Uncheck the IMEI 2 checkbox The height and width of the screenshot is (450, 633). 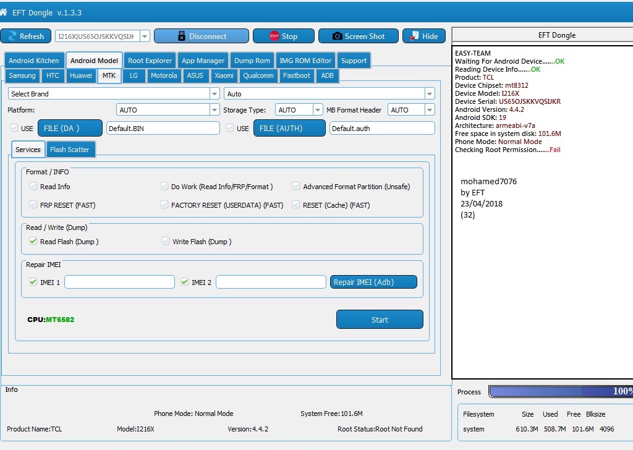click(x=184, y=282)
